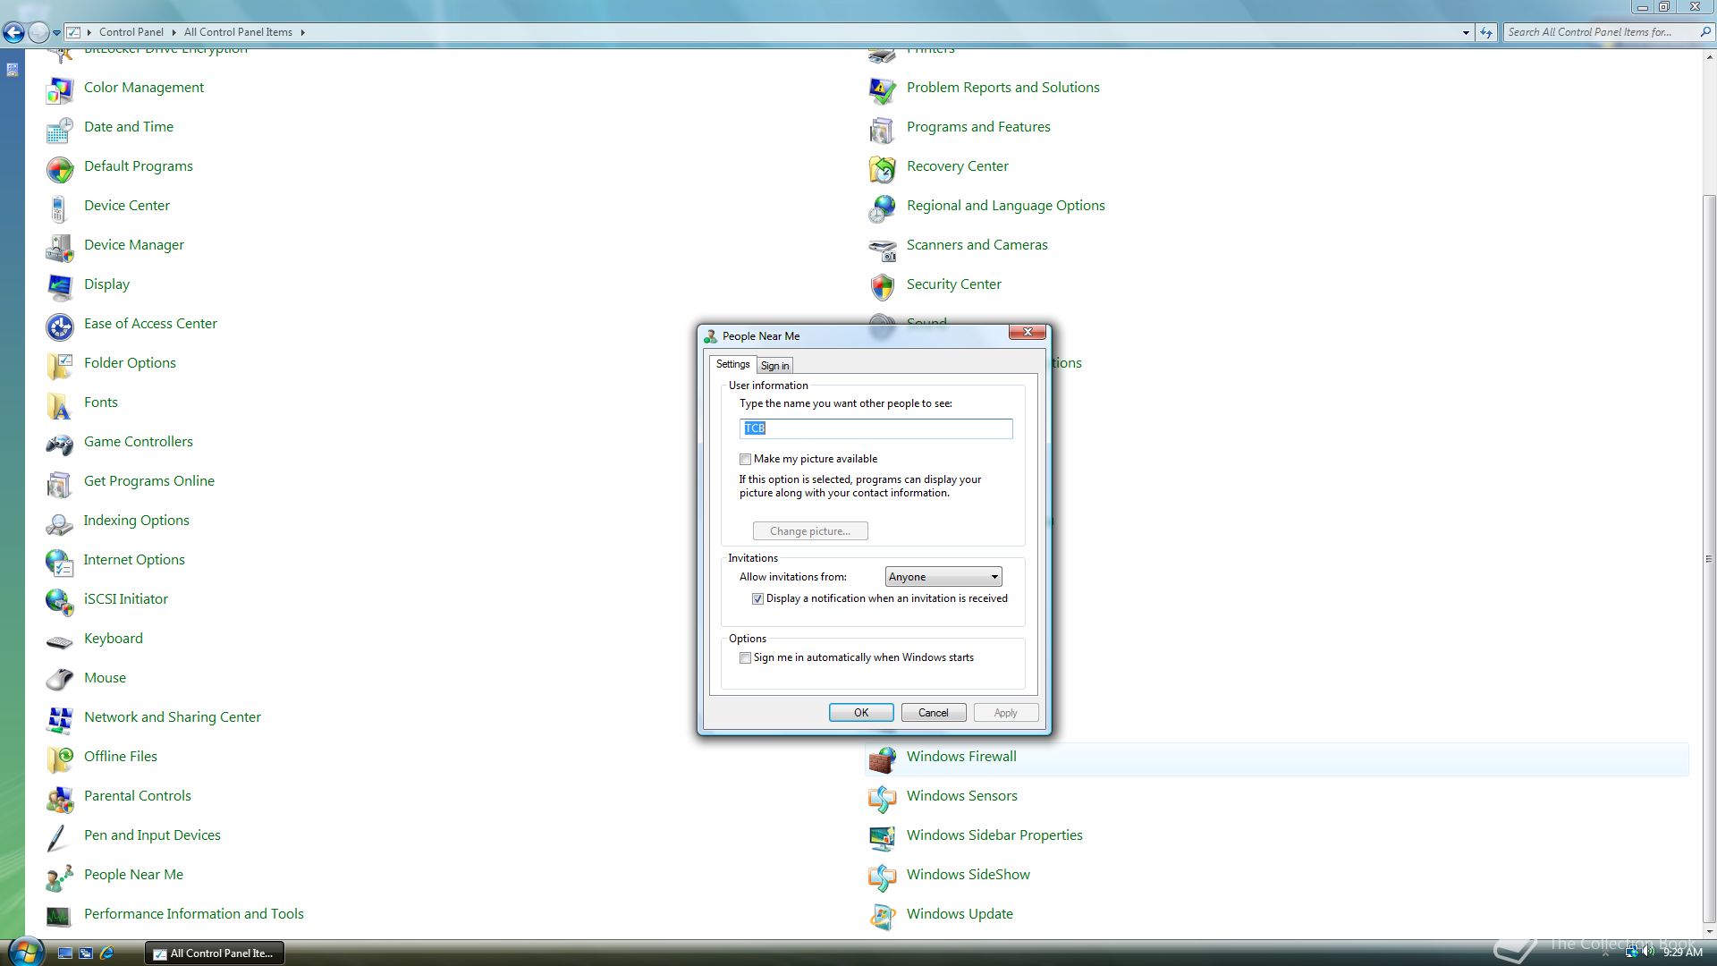Viewport: 1717px width, 966px height.
Task: Click the OK button in the dialog
Action: (861, 713)
